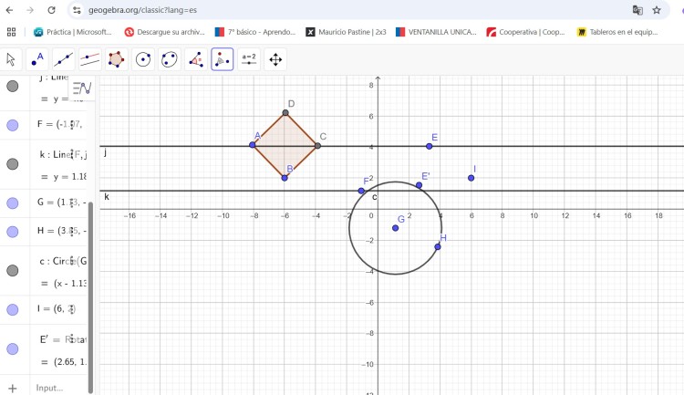Go forward in browser history

(30, 10)
